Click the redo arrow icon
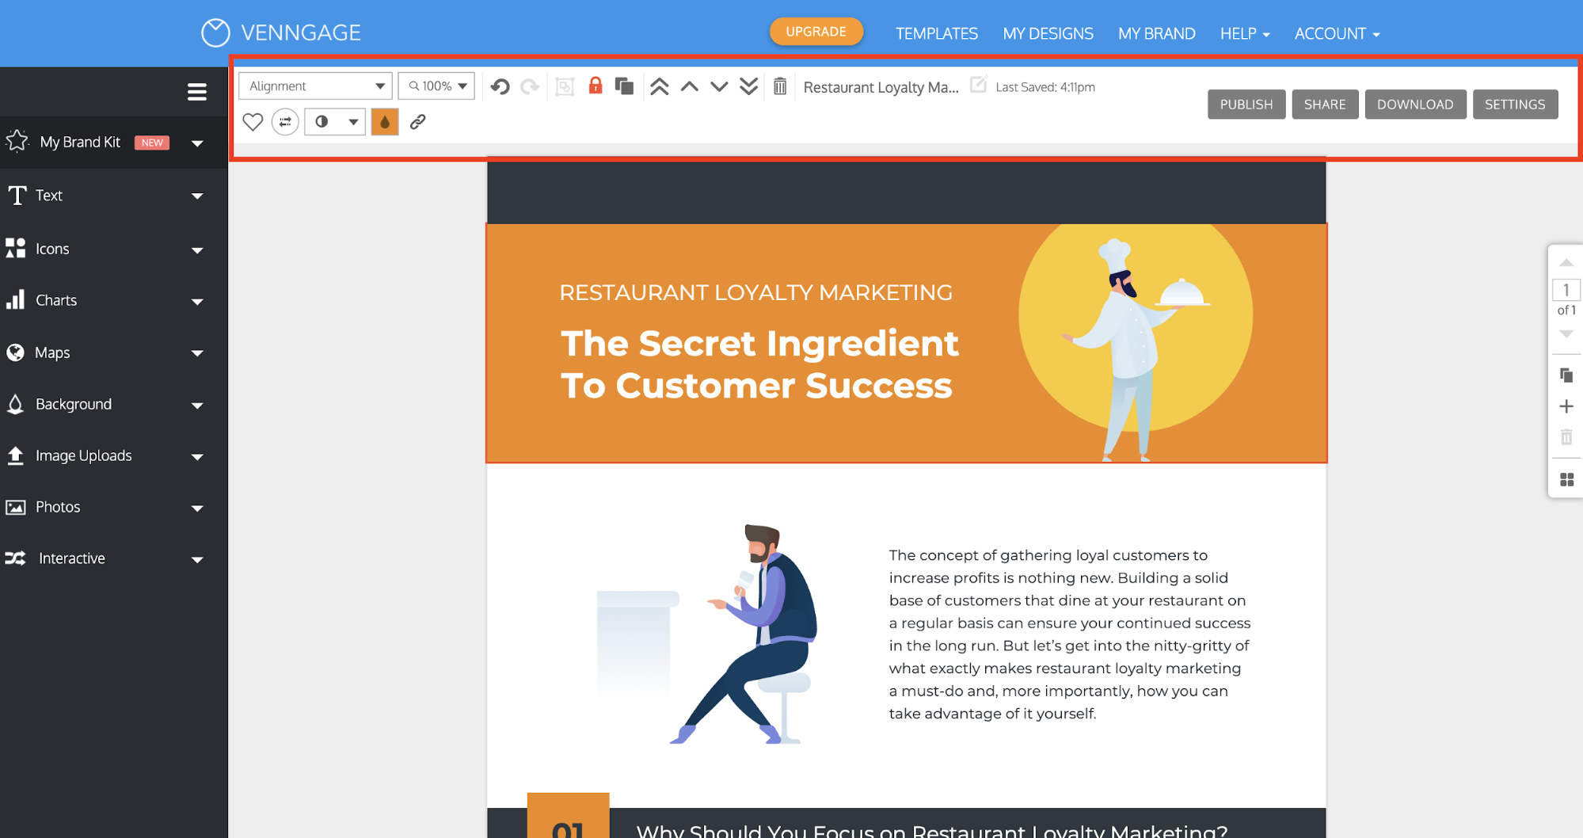 [x=530, y=86]
